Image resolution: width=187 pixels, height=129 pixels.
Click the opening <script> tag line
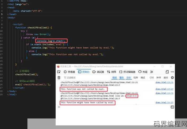tap(18, 24)
